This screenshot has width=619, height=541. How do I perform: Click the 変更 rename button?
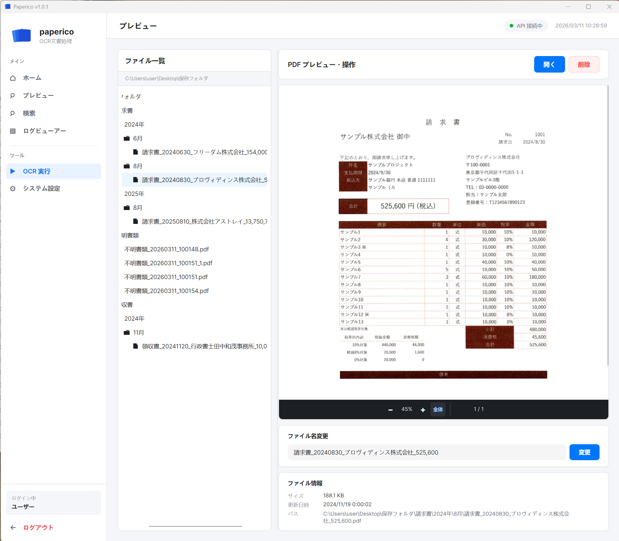584,452
